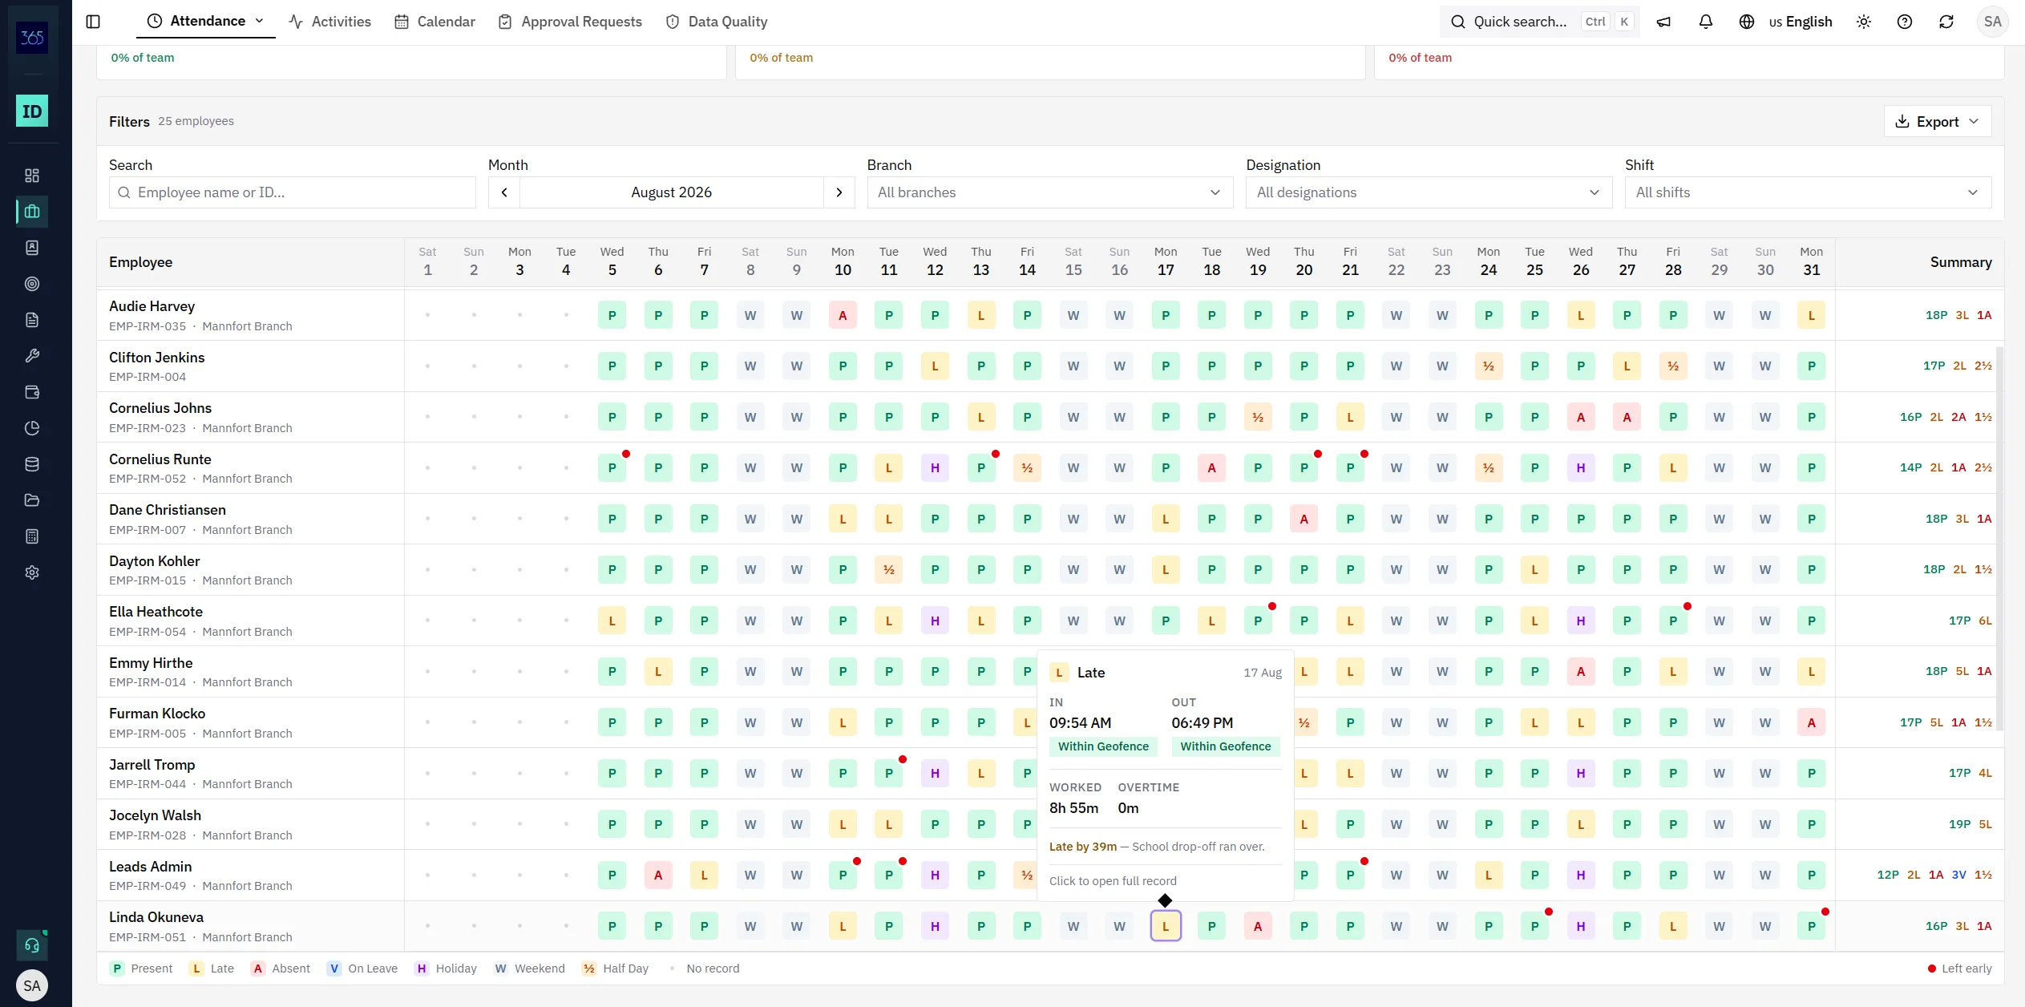The width and height of the screenshot is (2025, 1007).
Task: Select Linda Okuneva's Late cell on Aug 17
Action: pyautogui.click(x=1166, y=926)
